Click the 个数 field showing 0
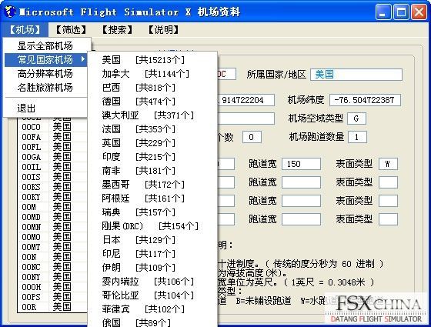The width and height of the screenshot is (431, 327). point(252,137)
